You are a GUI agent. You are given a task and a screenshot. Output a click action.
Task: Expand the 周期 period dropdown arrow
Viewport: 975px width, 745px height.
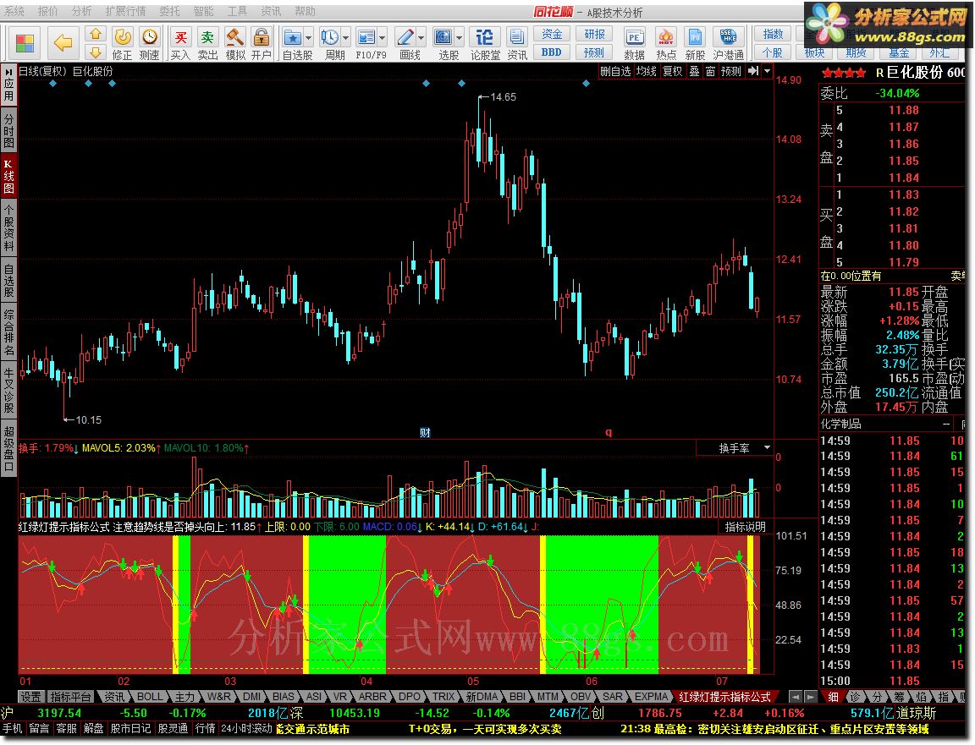(346, 38)
